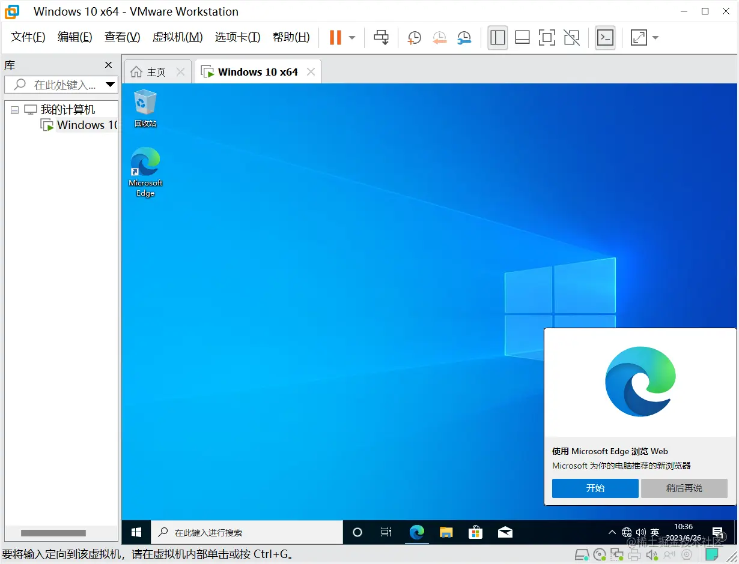Open Microsoft Store on guest taskbar
Screen dimensions: 739x564
point(475,532)
